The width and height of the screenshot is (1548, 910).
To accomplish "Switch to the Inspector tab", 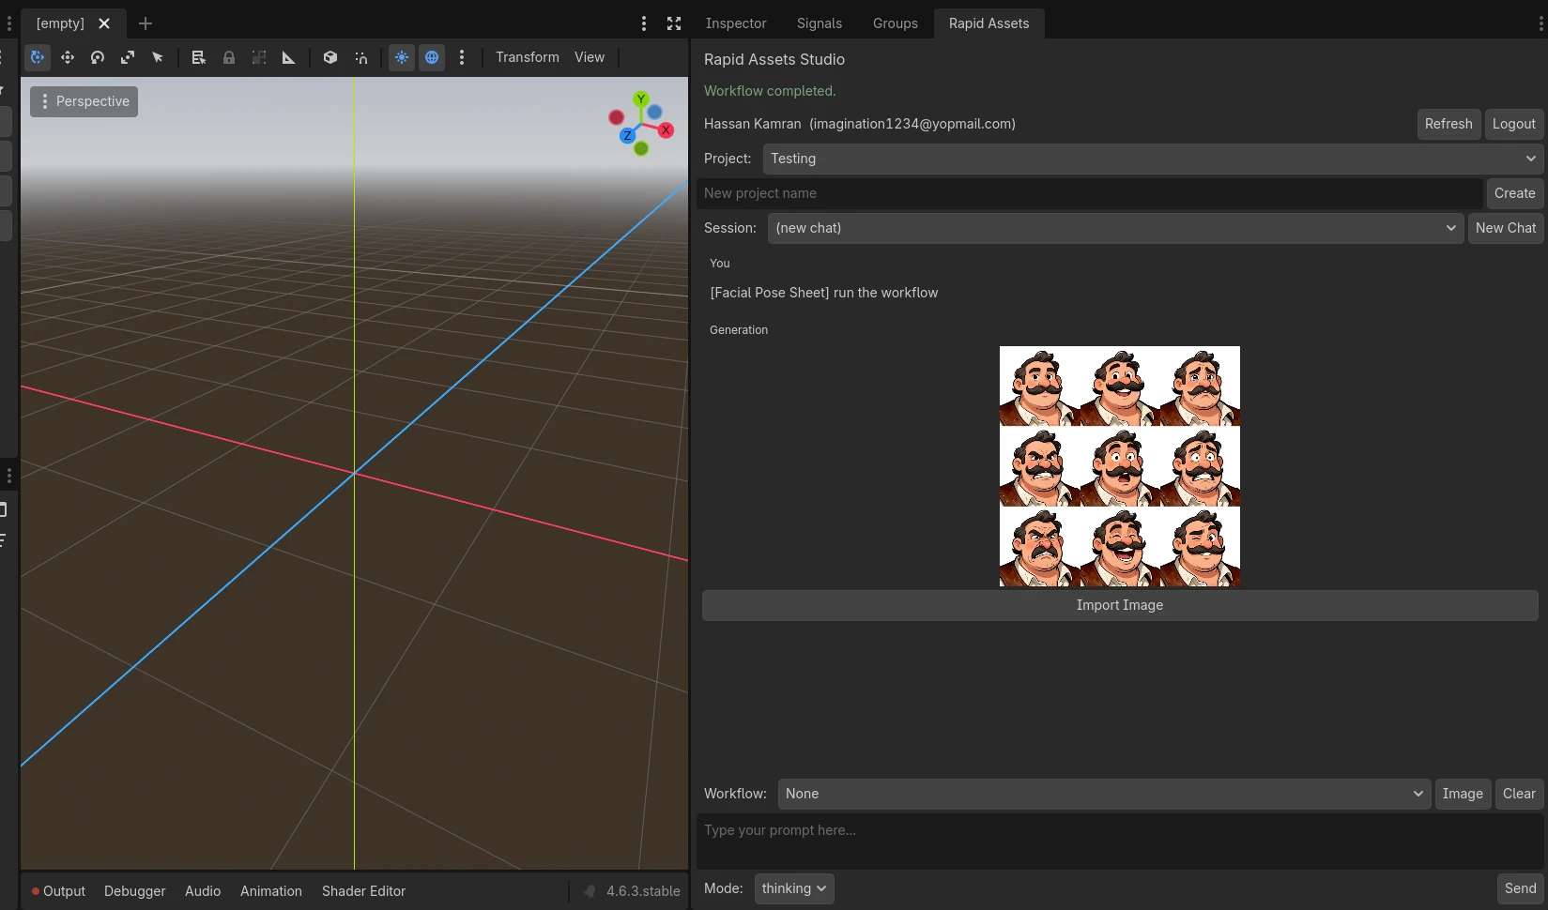I will (736, 23).
